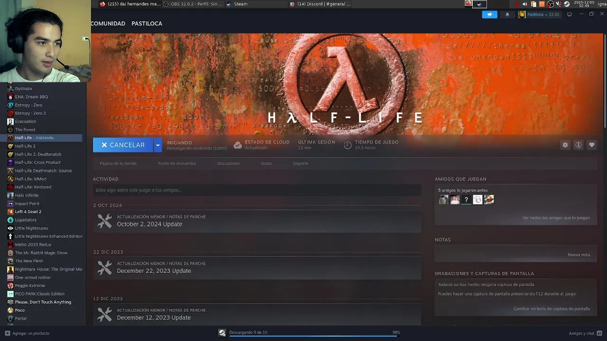Open Steam announcements megaphone button
Image resolution: width=607 pixels, height=341 pixels.
489,14
